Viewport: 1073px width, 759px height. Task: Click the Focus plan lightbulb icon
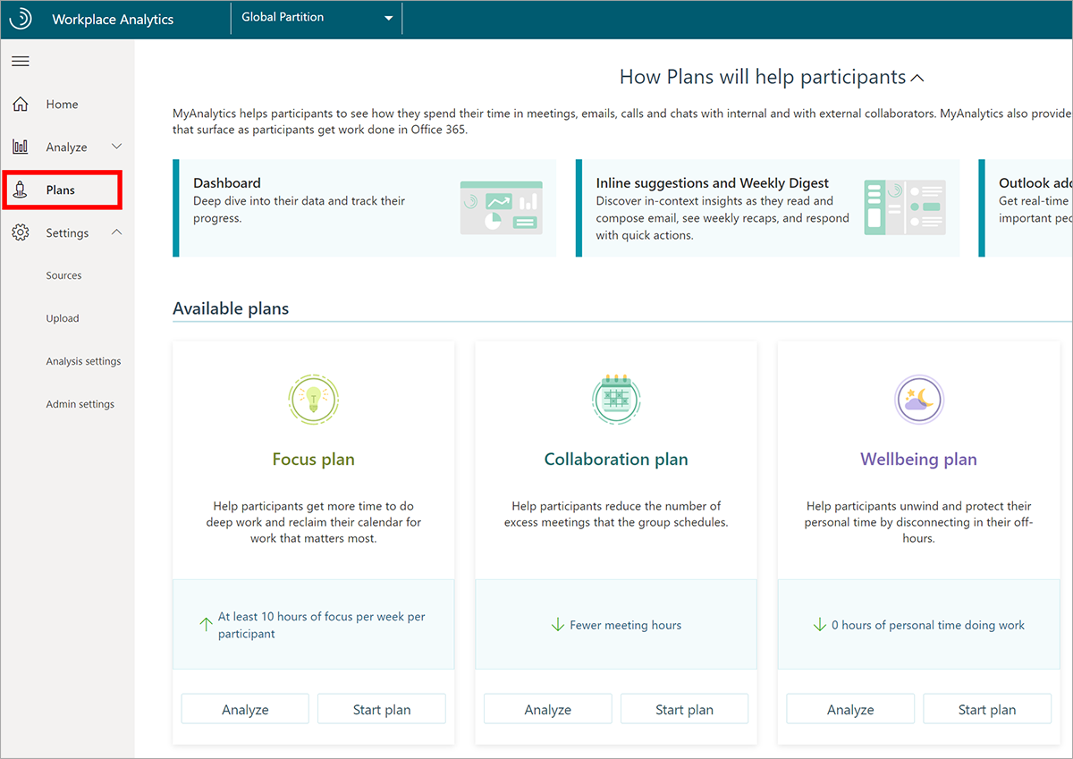pyautogui.click(x=314, y=399)
